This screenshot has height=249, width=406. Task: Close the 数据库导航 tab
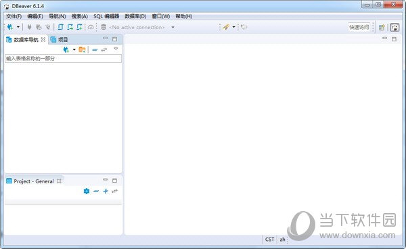click(43, 39)
